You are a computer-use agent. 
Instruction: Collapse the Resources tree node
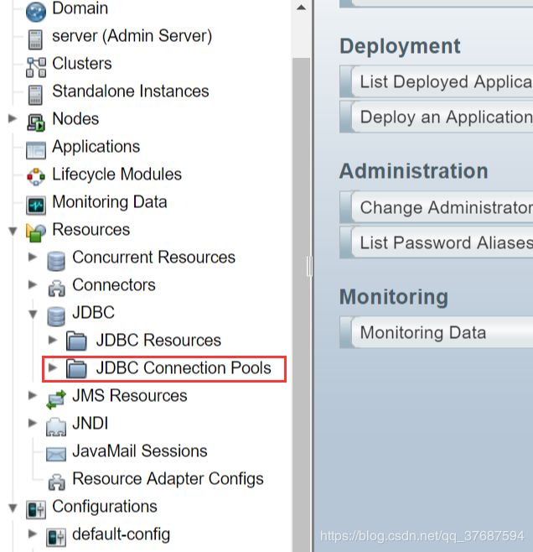click(13, 231)
